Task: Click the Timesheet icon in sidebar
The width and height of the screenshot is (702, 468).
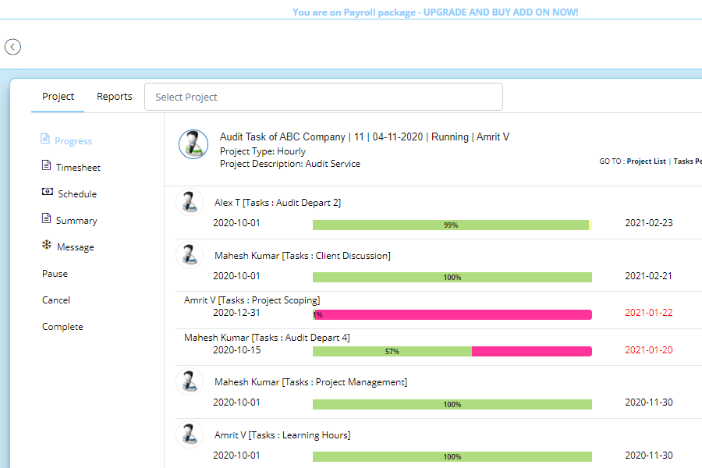Action: click(x=46, y=166)
